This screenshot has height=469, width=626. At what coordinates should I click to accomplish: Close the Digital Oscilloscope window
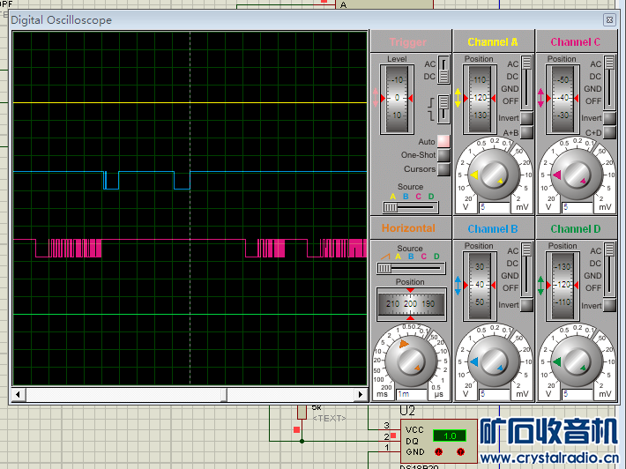tap(608, 19)
